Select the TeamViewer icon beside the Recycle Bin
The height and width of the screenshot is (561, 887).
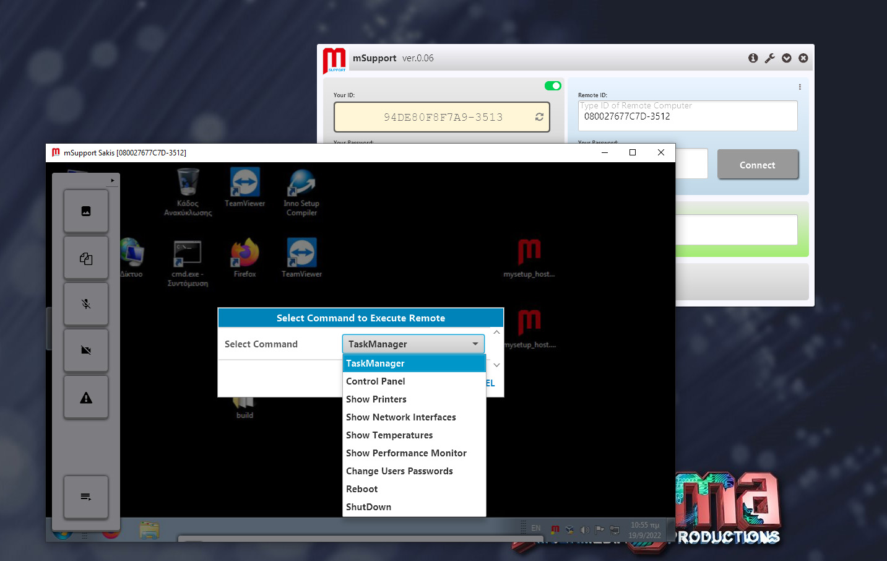click(244, 188)
